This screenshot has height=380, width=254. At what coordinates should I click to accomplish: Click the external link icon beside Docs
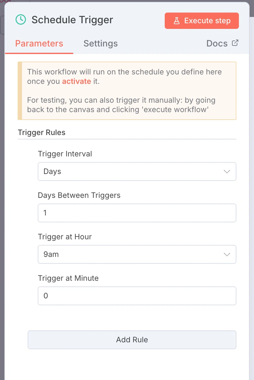(235, 43)
